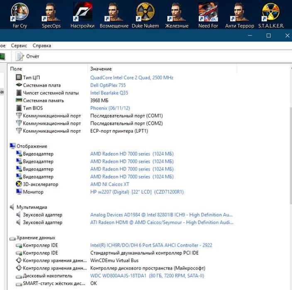The height and width of the screenshot is (290, 292).
Task: Click the WinCDEmu storage controller row icon
Action: point(19,261)
